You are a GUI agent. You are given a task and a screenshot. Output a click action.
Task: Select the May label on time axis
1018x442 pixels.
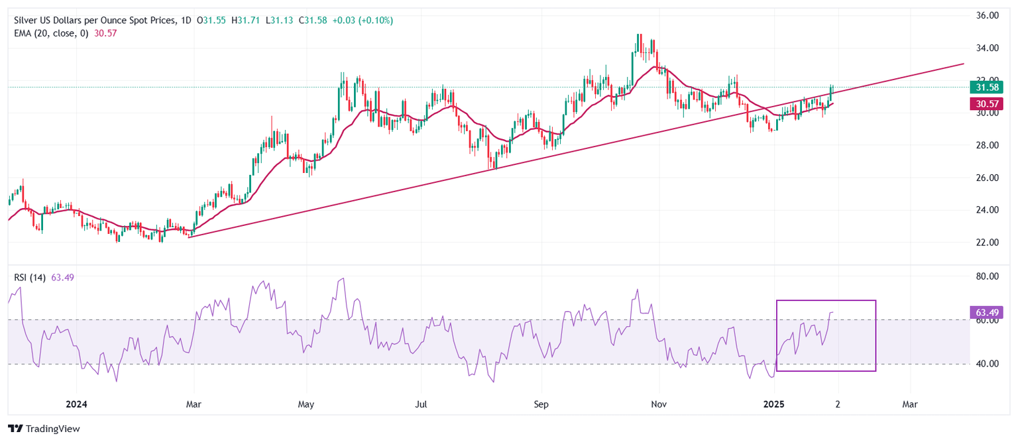click(x=307, y=404)
